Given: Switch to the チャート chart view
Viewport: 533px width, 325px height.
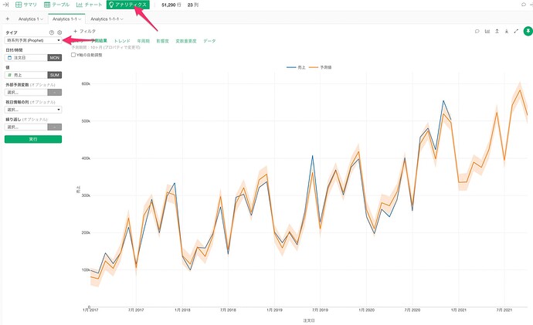Looking at the screenshot, I should (89, 5).
